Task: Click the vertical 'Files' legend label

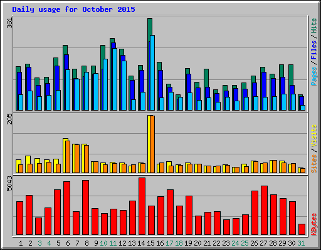Action: pos(313,49)
